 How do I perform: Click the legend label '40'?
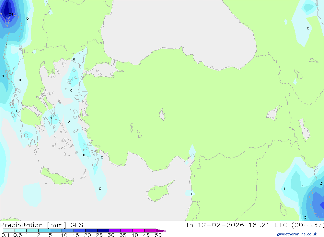coord(135,235)
